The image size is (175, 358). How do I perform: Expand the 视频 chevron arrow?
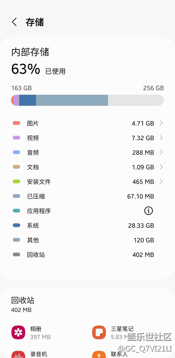pyautogui.click(x=161, y=138)
